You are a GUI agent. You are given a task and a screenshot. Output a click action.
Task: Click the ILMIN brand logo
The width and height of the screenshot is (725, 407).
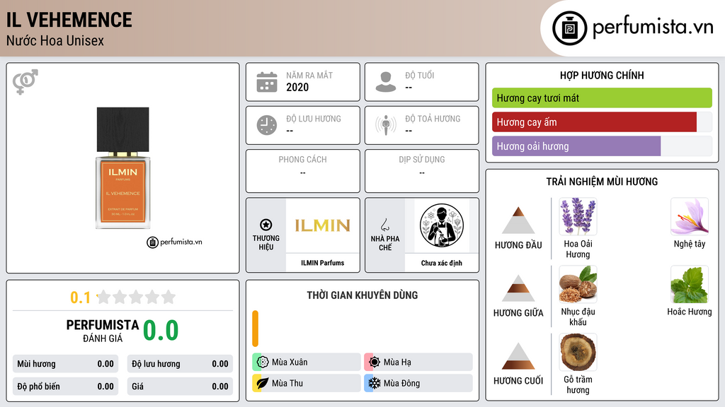click(x=323, y=225)
